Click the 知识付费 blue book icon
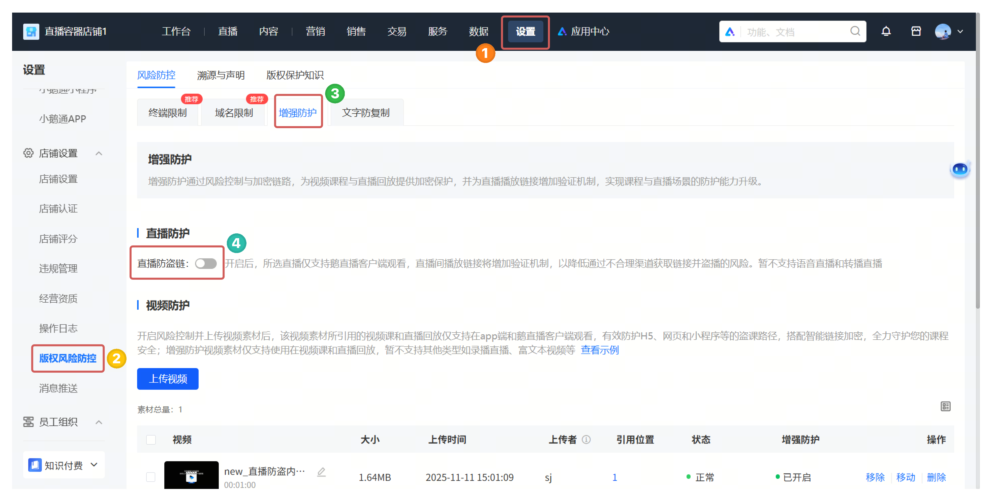992x501 pixels. tap(35, 465)
